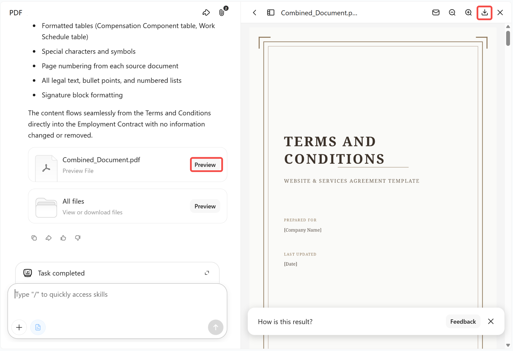
Task: Click the 'Preview File' caption under the PDF name
Action: (x=78, y=171)
